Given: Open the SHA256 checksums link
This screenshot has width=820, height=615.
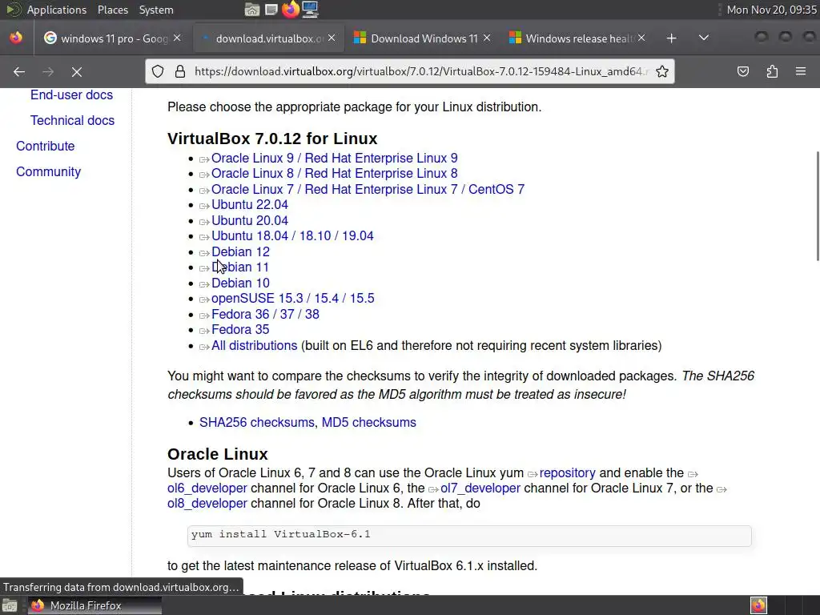Looking at the screenshot, I should [x=257, y=422].
